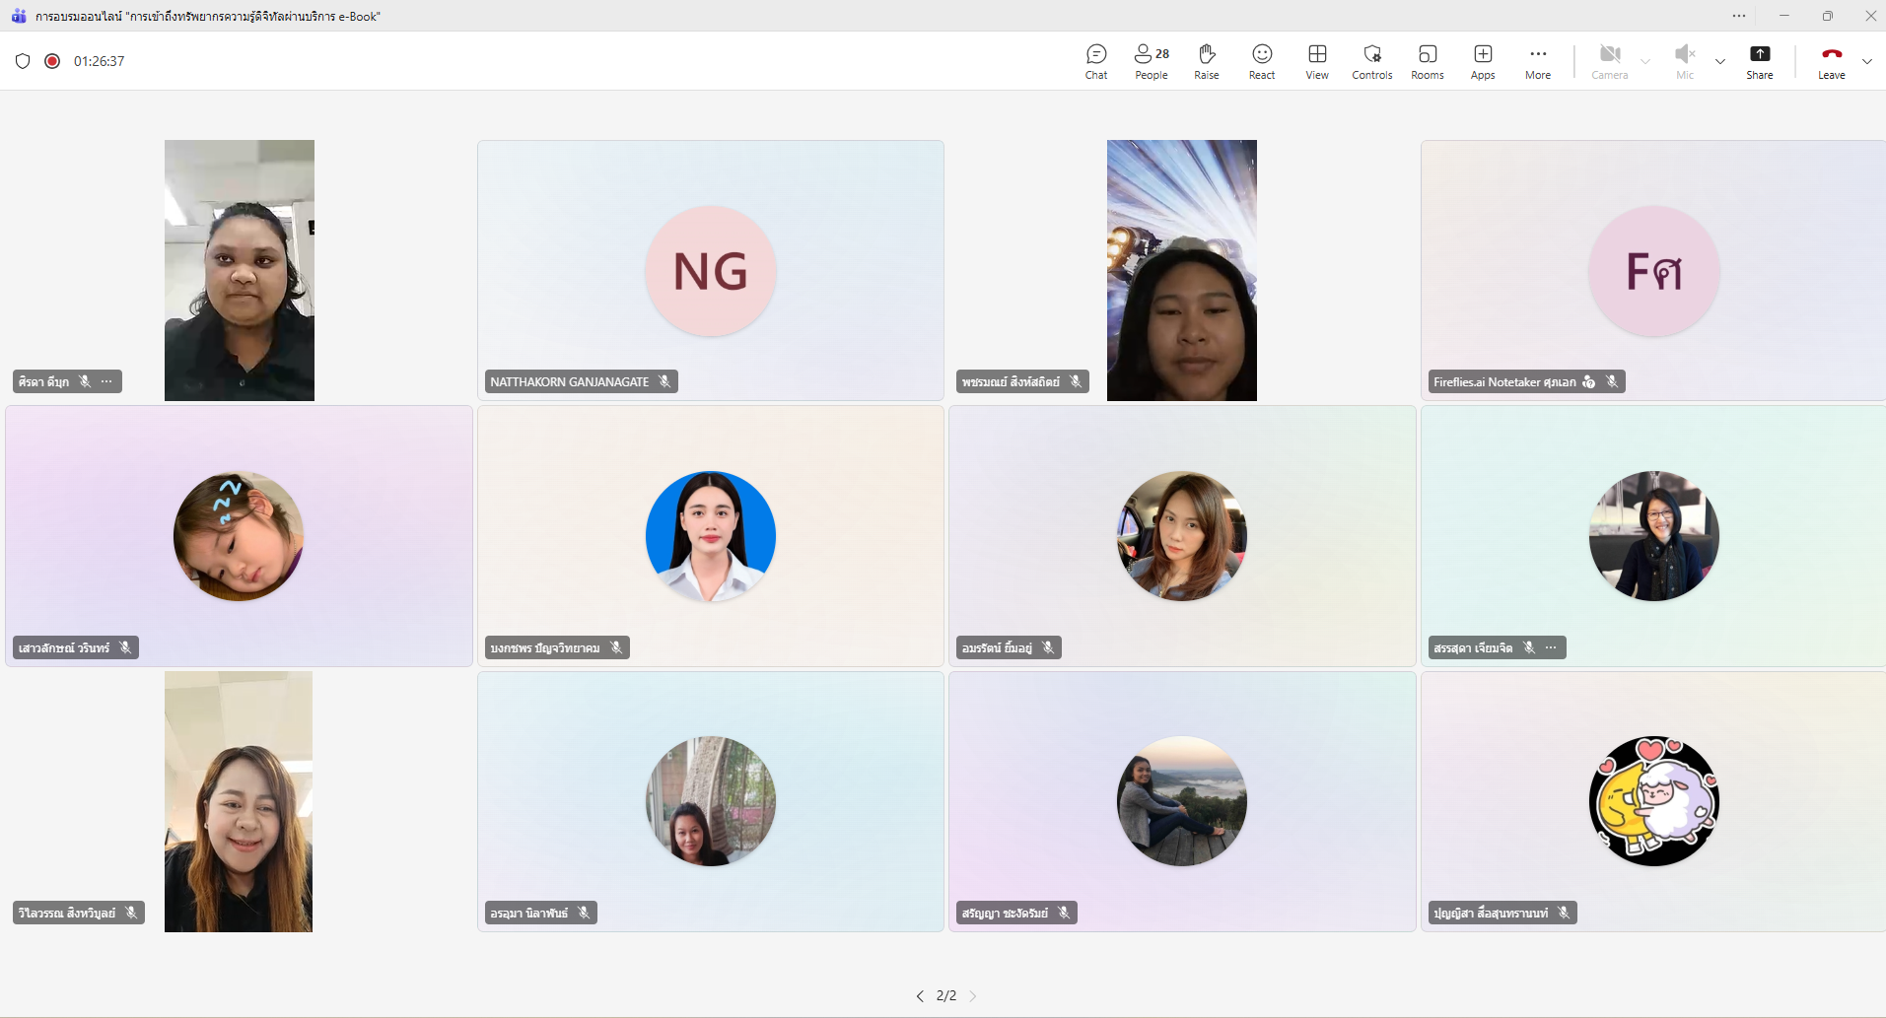Expand the Mic options dropdown arrow
Image resolution: width=1886 pixels, height=1018 pixels.
(1720, 61)
